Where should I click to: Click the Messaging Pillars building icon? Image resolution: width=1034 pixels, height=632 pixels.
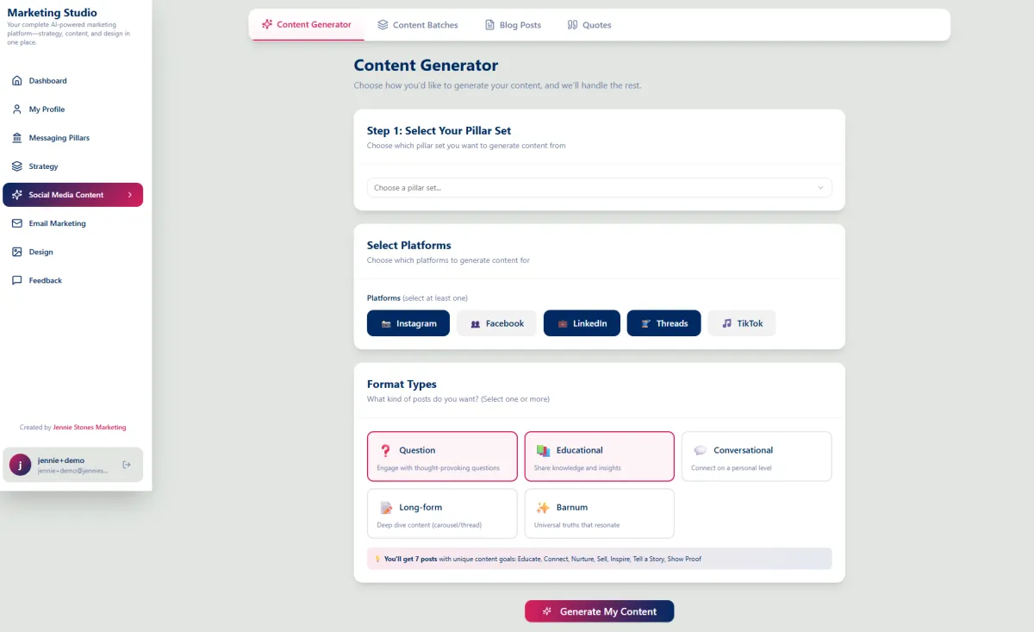tap(17, 138)
